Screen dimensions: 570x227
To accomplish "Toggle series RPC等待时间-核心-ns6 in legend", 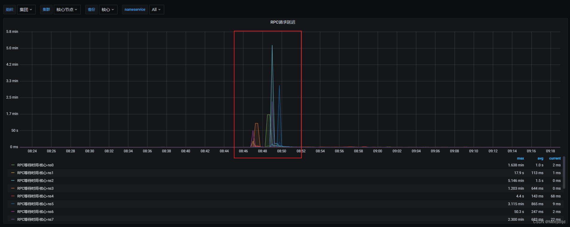I will click(35, 212).
